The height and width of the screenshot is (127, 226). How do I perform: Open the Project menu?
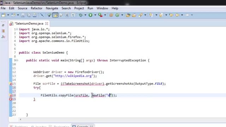(79, 8)
